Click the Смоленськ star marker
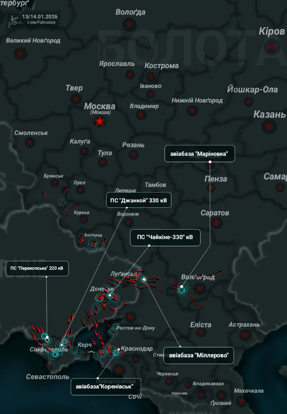The height and width of the screenshot is (414, 287). pos(30,142)
